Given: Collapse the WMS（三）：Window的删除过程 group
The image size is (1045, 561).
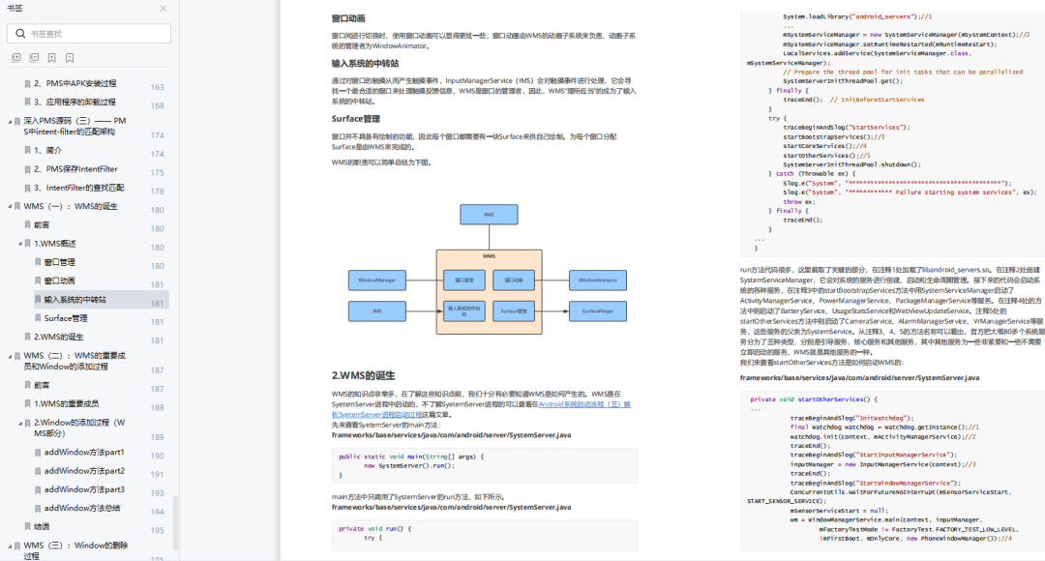Looking at the screenshot, I should click(x=10, y=546).
